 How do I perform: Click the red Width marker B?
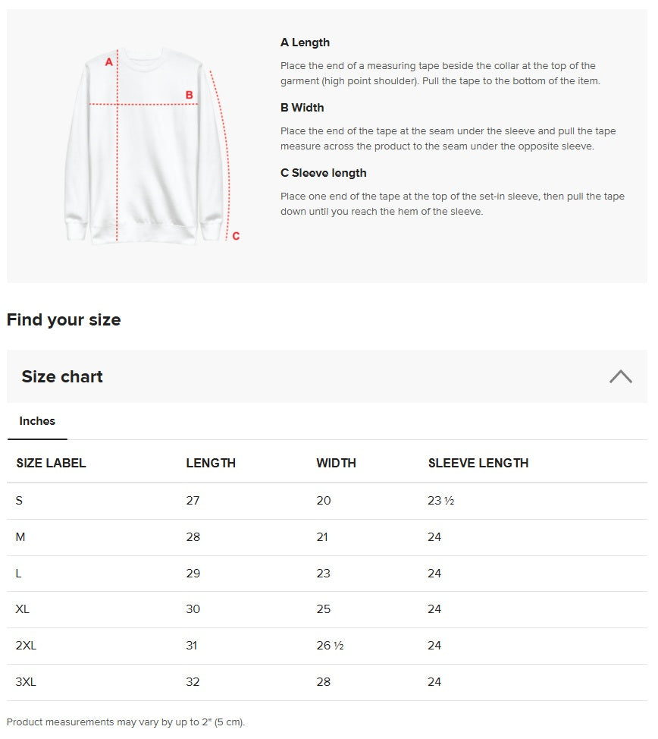(189, 94)
